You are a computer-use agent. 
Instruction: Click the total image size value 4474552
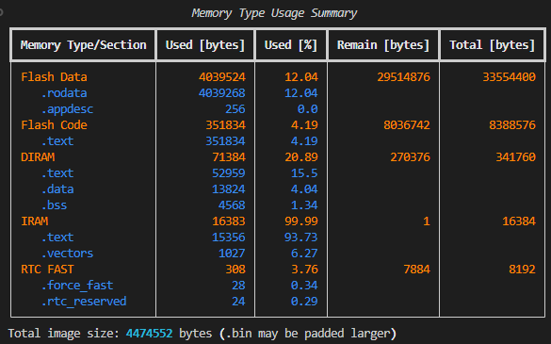150,334
